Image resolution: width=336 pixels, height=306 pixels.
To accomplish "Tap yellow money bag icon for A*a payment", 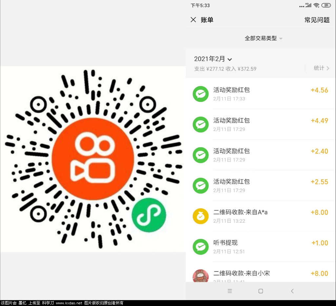I will [200, 216].
